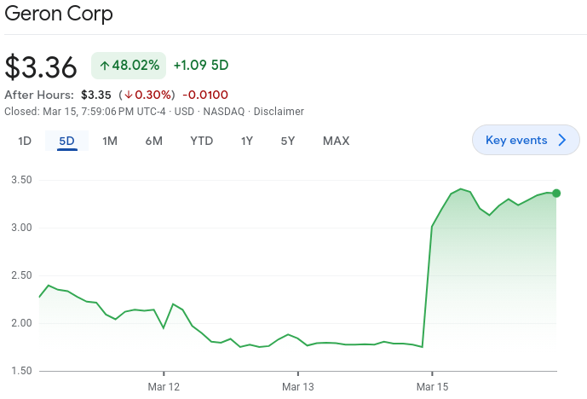Click the Mar 15 axis label
Screen dimensions: 587x399
tap(432, 387)
